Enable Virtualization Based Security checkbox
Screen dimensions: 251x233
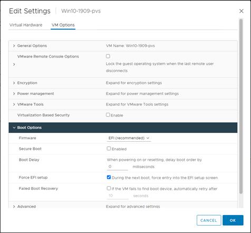pos(108,115)
